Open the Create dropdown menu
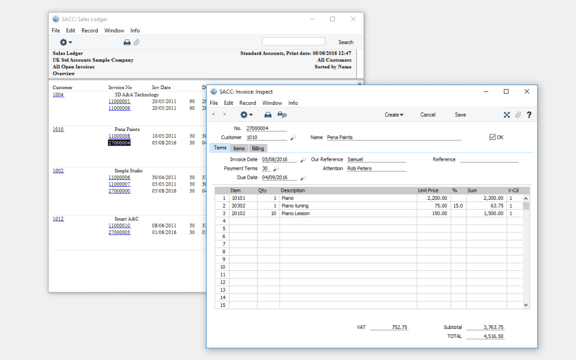Image resolution: width=576 pixels, height=360 pixels. point(394,115)
